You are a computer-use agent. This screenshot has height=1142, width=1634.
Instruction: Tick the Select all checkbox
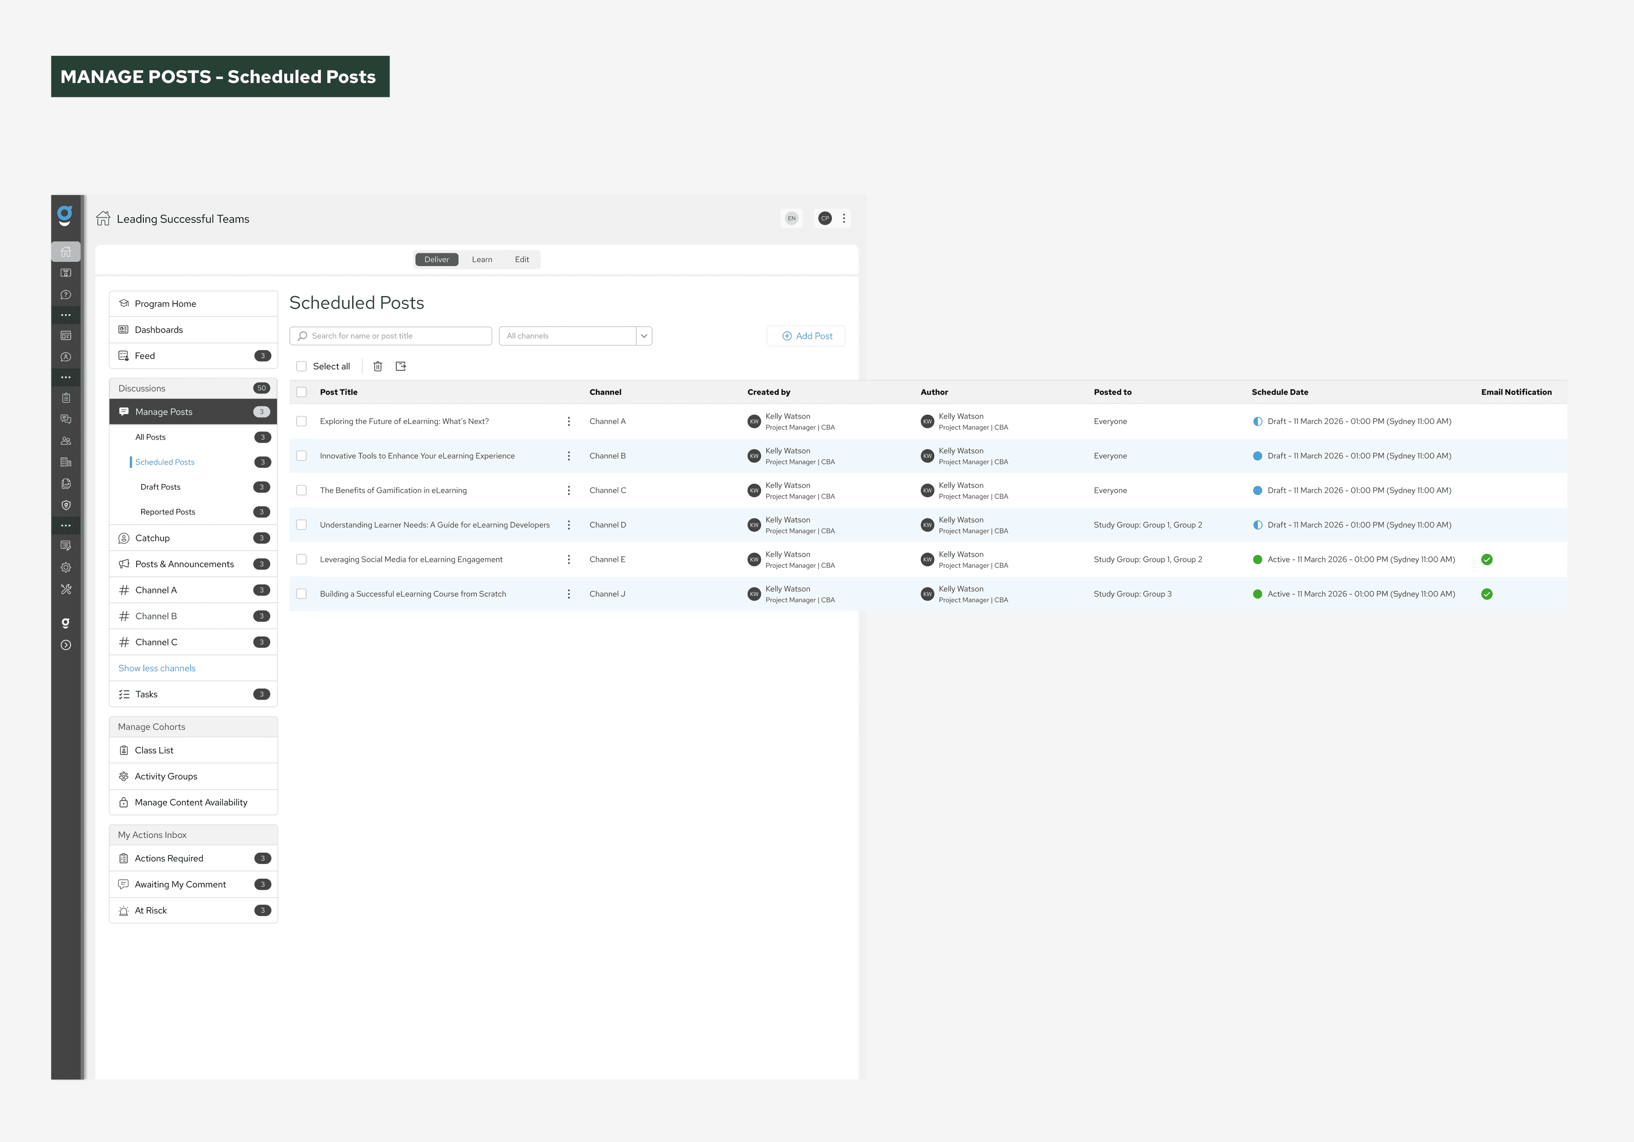(302, 367)
